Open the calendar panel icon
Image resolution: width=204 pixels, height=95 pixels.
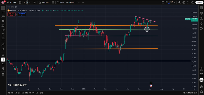[x=201, y=75]
